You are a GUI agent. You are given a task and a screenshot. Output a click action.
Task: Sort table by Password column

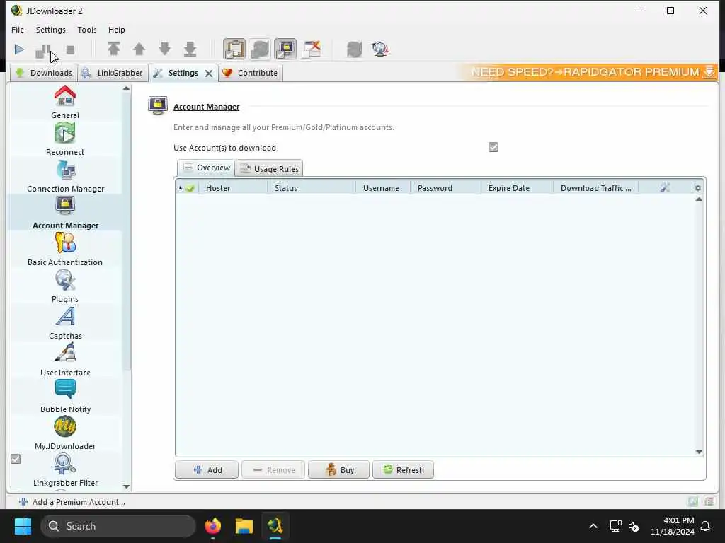[445, 188]
